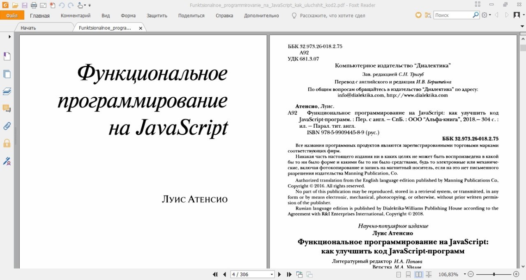Image resolution: width=526 pixels, height=280 pixels.
Task: Open the Файл menu
Action: pos(12,16)
